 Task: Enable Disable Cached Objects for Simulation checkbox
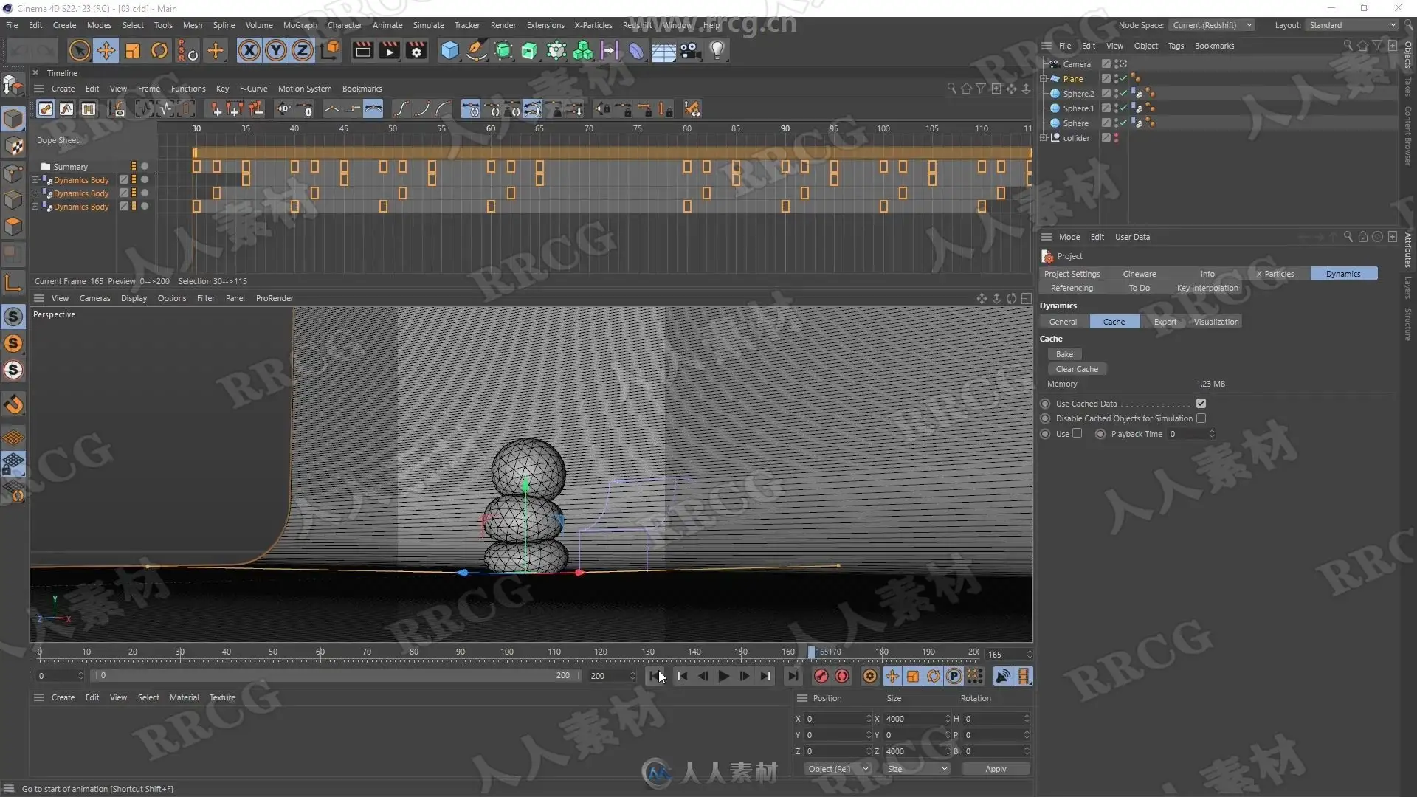click(1201, 418)
